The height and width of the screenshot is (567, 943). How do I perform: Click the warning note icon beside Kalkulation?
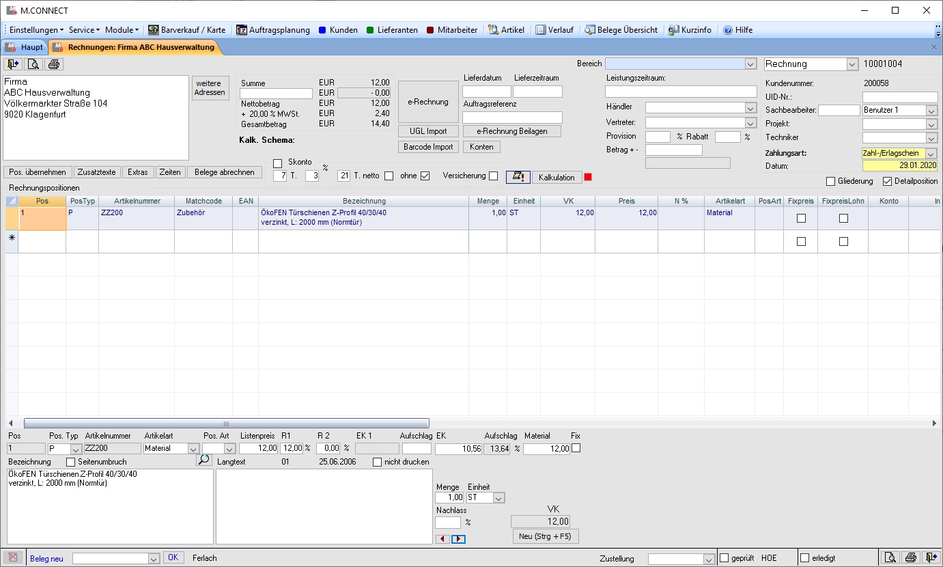click(x=518, y=177)
